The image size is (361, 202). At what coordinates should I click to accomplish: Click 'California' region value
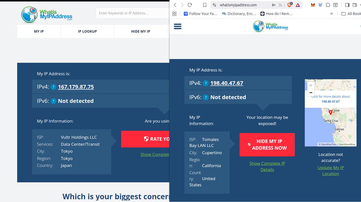pyautogui.click(x=211, y=166)
